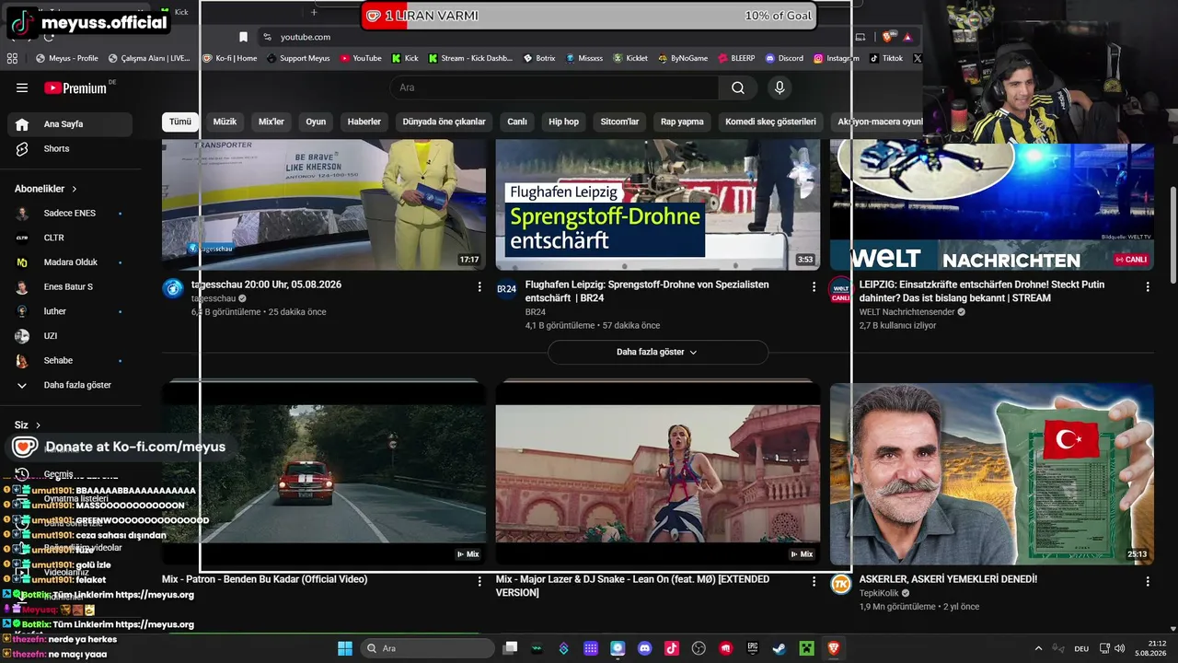Launch Steam from the taskbar
The height and width of the screenshot is (663, 1178).
[780, 648]
